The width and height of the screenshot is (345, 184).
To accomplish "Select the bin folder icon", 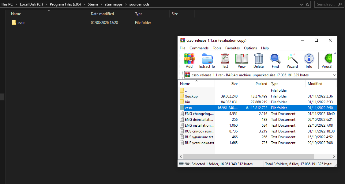I will tap(182, 102).
